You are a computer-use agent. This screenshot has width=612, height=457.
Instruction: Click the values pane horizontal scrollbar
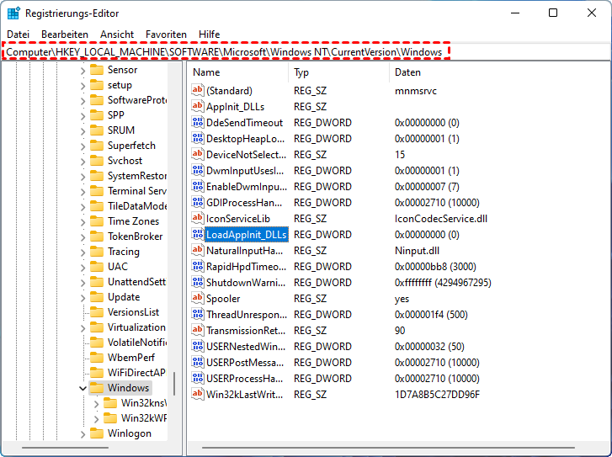pos(388,448)
